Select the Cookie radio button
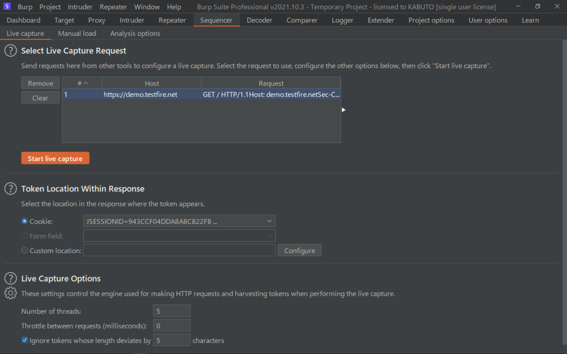Screen dimensions: 567x354 (x=25, y=221)
